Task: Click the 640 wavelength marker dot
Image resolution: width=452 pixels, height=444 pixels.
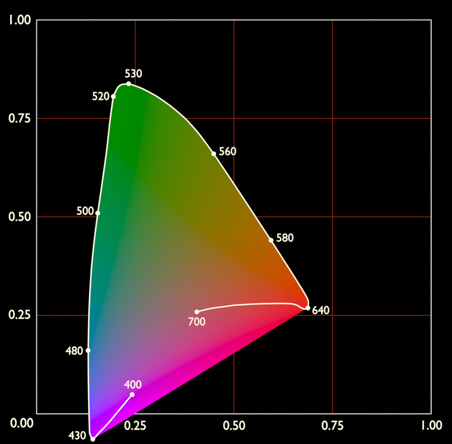Action: tap(308, 308)
